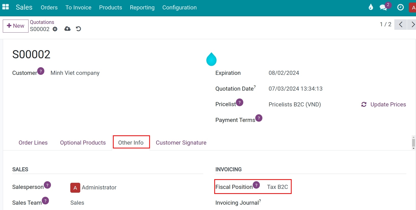Switch to the Other Info tab
This screenshot has height=210, width=416.
pyautogui.click(x=131, y=143)
